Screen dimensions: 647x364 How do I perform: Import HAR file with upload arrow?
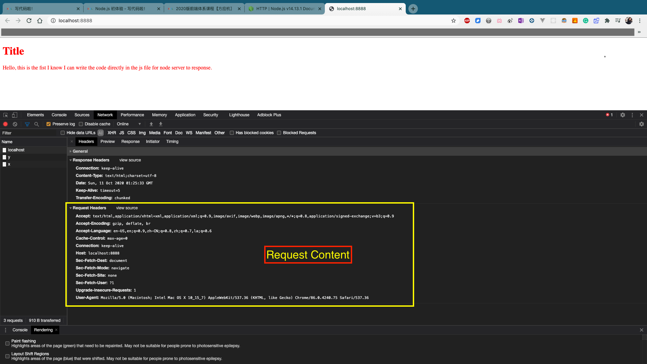click(151, 124)
